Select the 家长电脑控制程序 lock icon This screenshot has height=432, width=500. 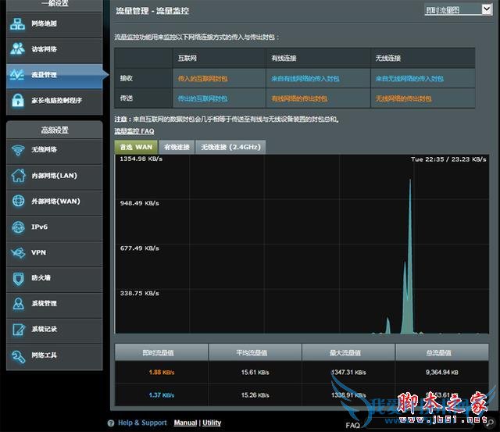tap(18, 100)
